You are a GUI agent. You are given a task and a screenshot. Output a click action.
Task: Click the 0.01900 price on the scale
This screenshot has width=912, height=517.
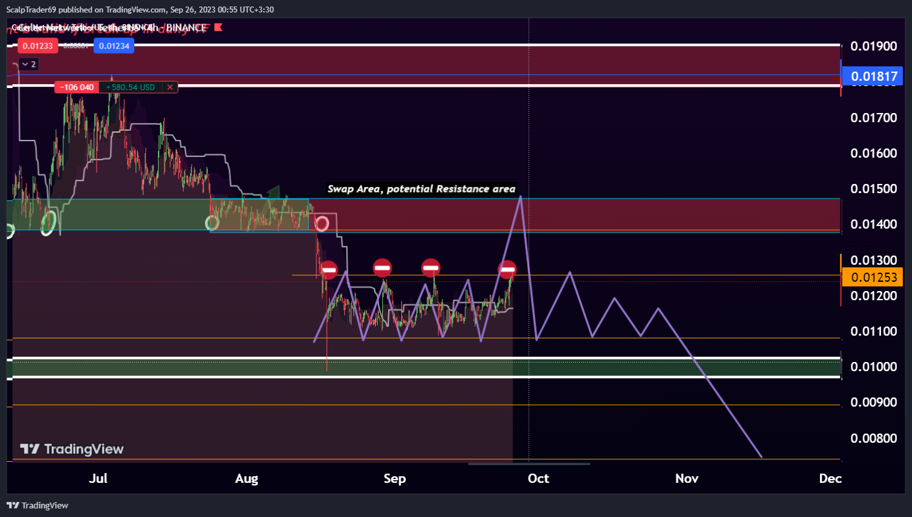point(874,47)
